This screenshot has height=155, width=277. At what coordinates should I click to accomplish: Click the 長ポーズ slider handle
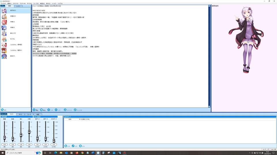click(46, 139)
